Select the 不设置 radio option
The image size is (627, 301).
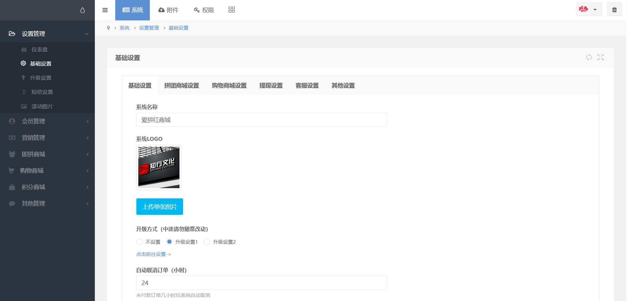140,242
